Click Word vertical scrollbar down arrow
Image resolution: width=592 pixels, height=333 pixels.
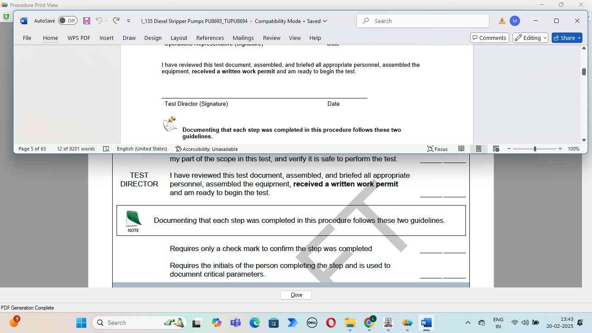(584, 140)
